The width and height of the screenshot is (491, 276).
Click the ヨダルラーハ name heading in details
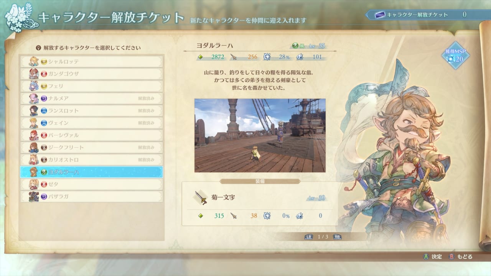215,45
